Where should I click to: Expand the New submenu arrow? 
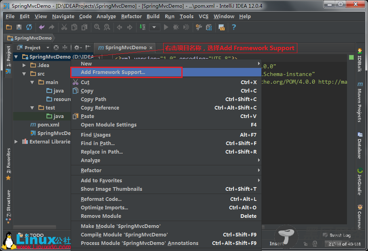(x=259, y=63)
